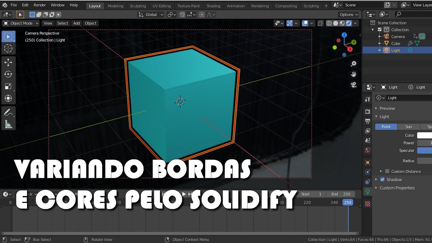432x243 pixels.
Task: Select the Transform tool
Action: 8,99
